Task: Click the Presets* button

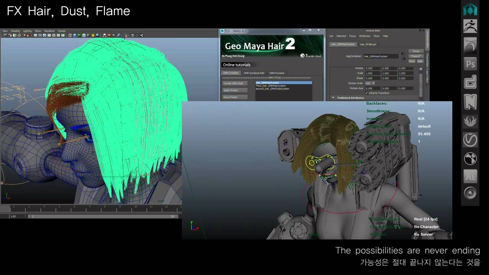Action: click(x=416, y=56)
